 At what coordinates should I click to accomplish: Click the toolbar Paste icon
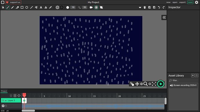point(154,8)
